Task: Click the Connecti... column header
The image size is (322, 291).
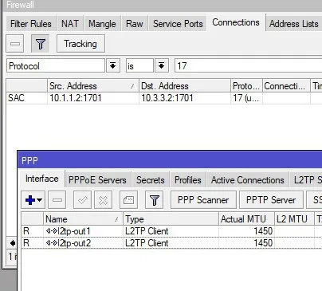Action: (x=286, y=86)
